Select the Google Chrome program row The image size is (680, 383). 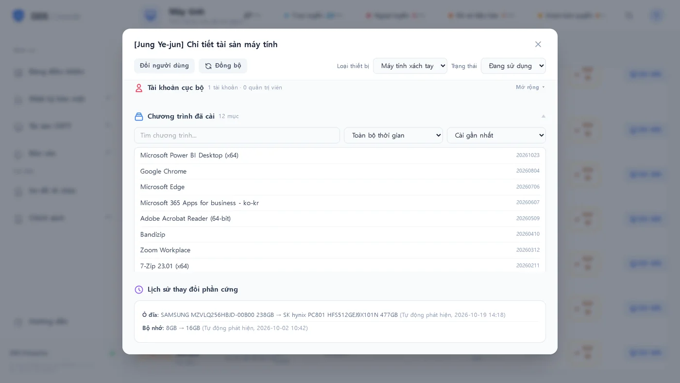click(x=340, y=171)
